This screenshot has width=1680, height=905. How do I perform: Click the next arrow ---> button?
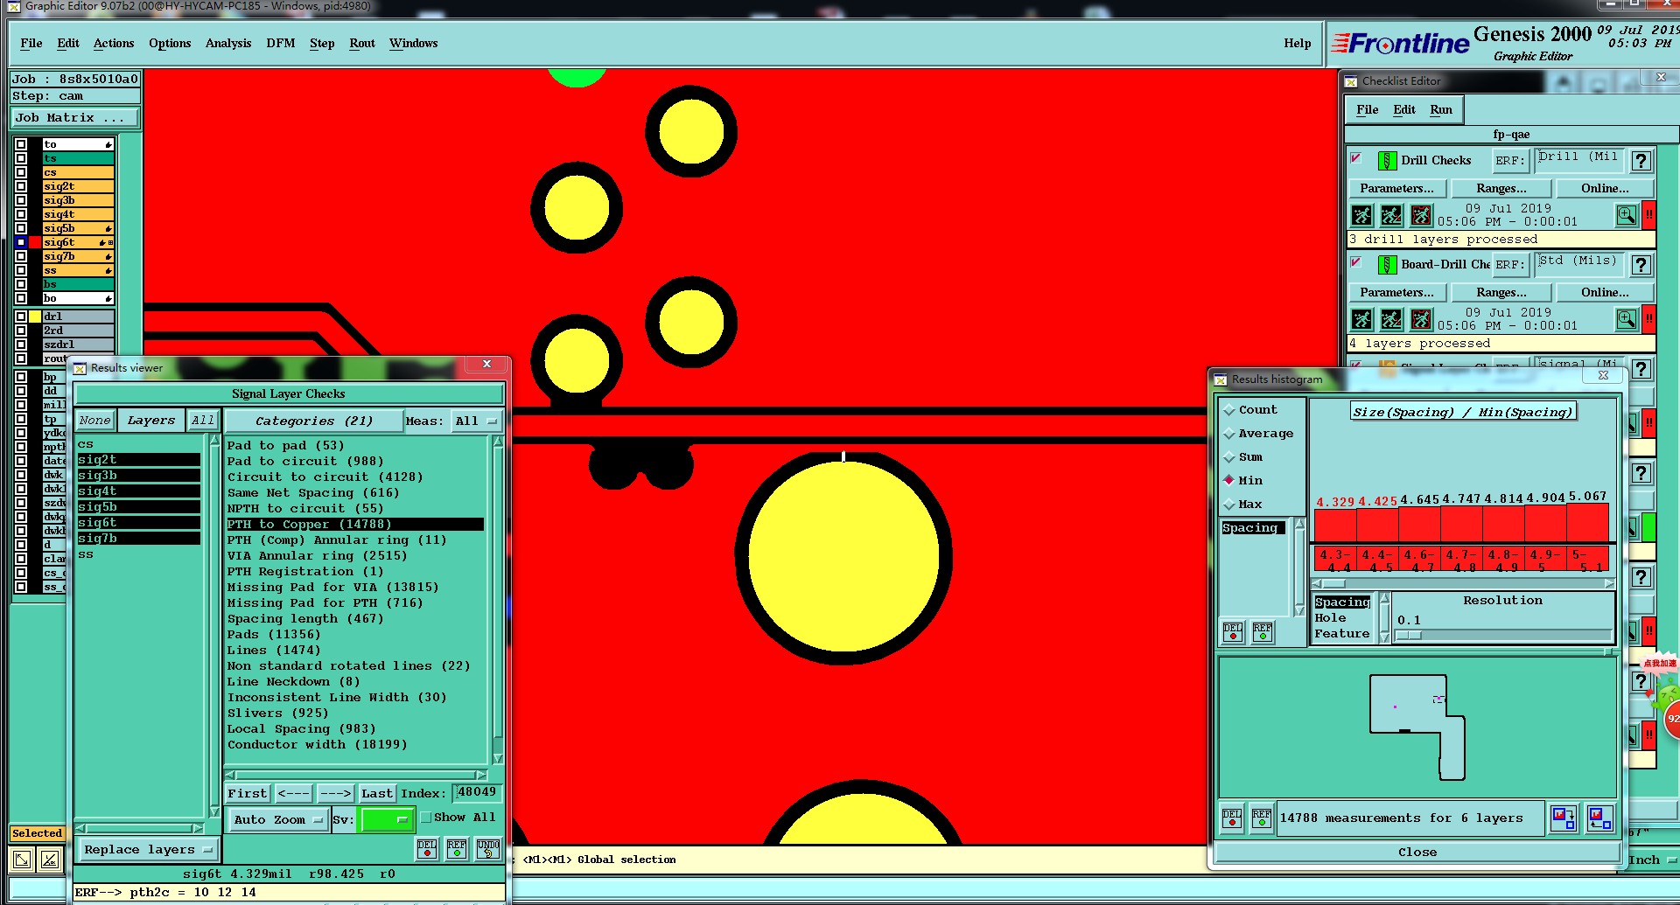point(335,794)
